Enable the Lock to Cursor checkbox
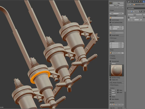The width and height of the screenshot is (145, 109). pyautogui.click(x=110, y=20)
